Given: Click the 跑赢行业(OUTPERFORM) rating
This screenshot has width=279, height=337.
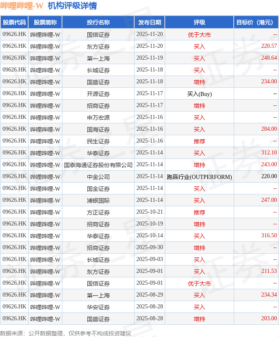Looking at the screenshot, I should [x=199, y=176].
